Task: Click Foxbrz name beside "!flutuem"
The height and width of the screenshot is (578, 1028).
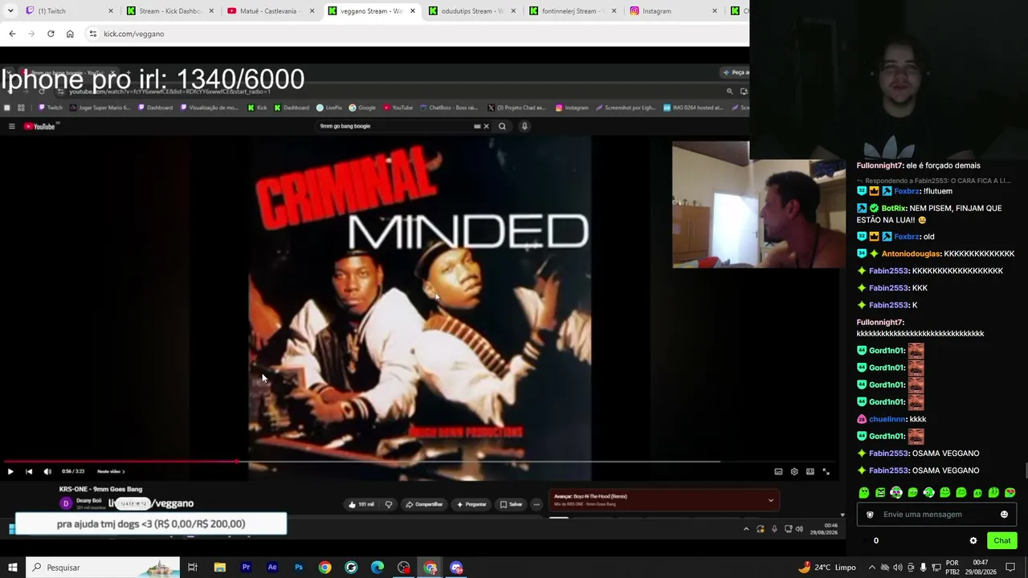Action: [x=906, y=191]
